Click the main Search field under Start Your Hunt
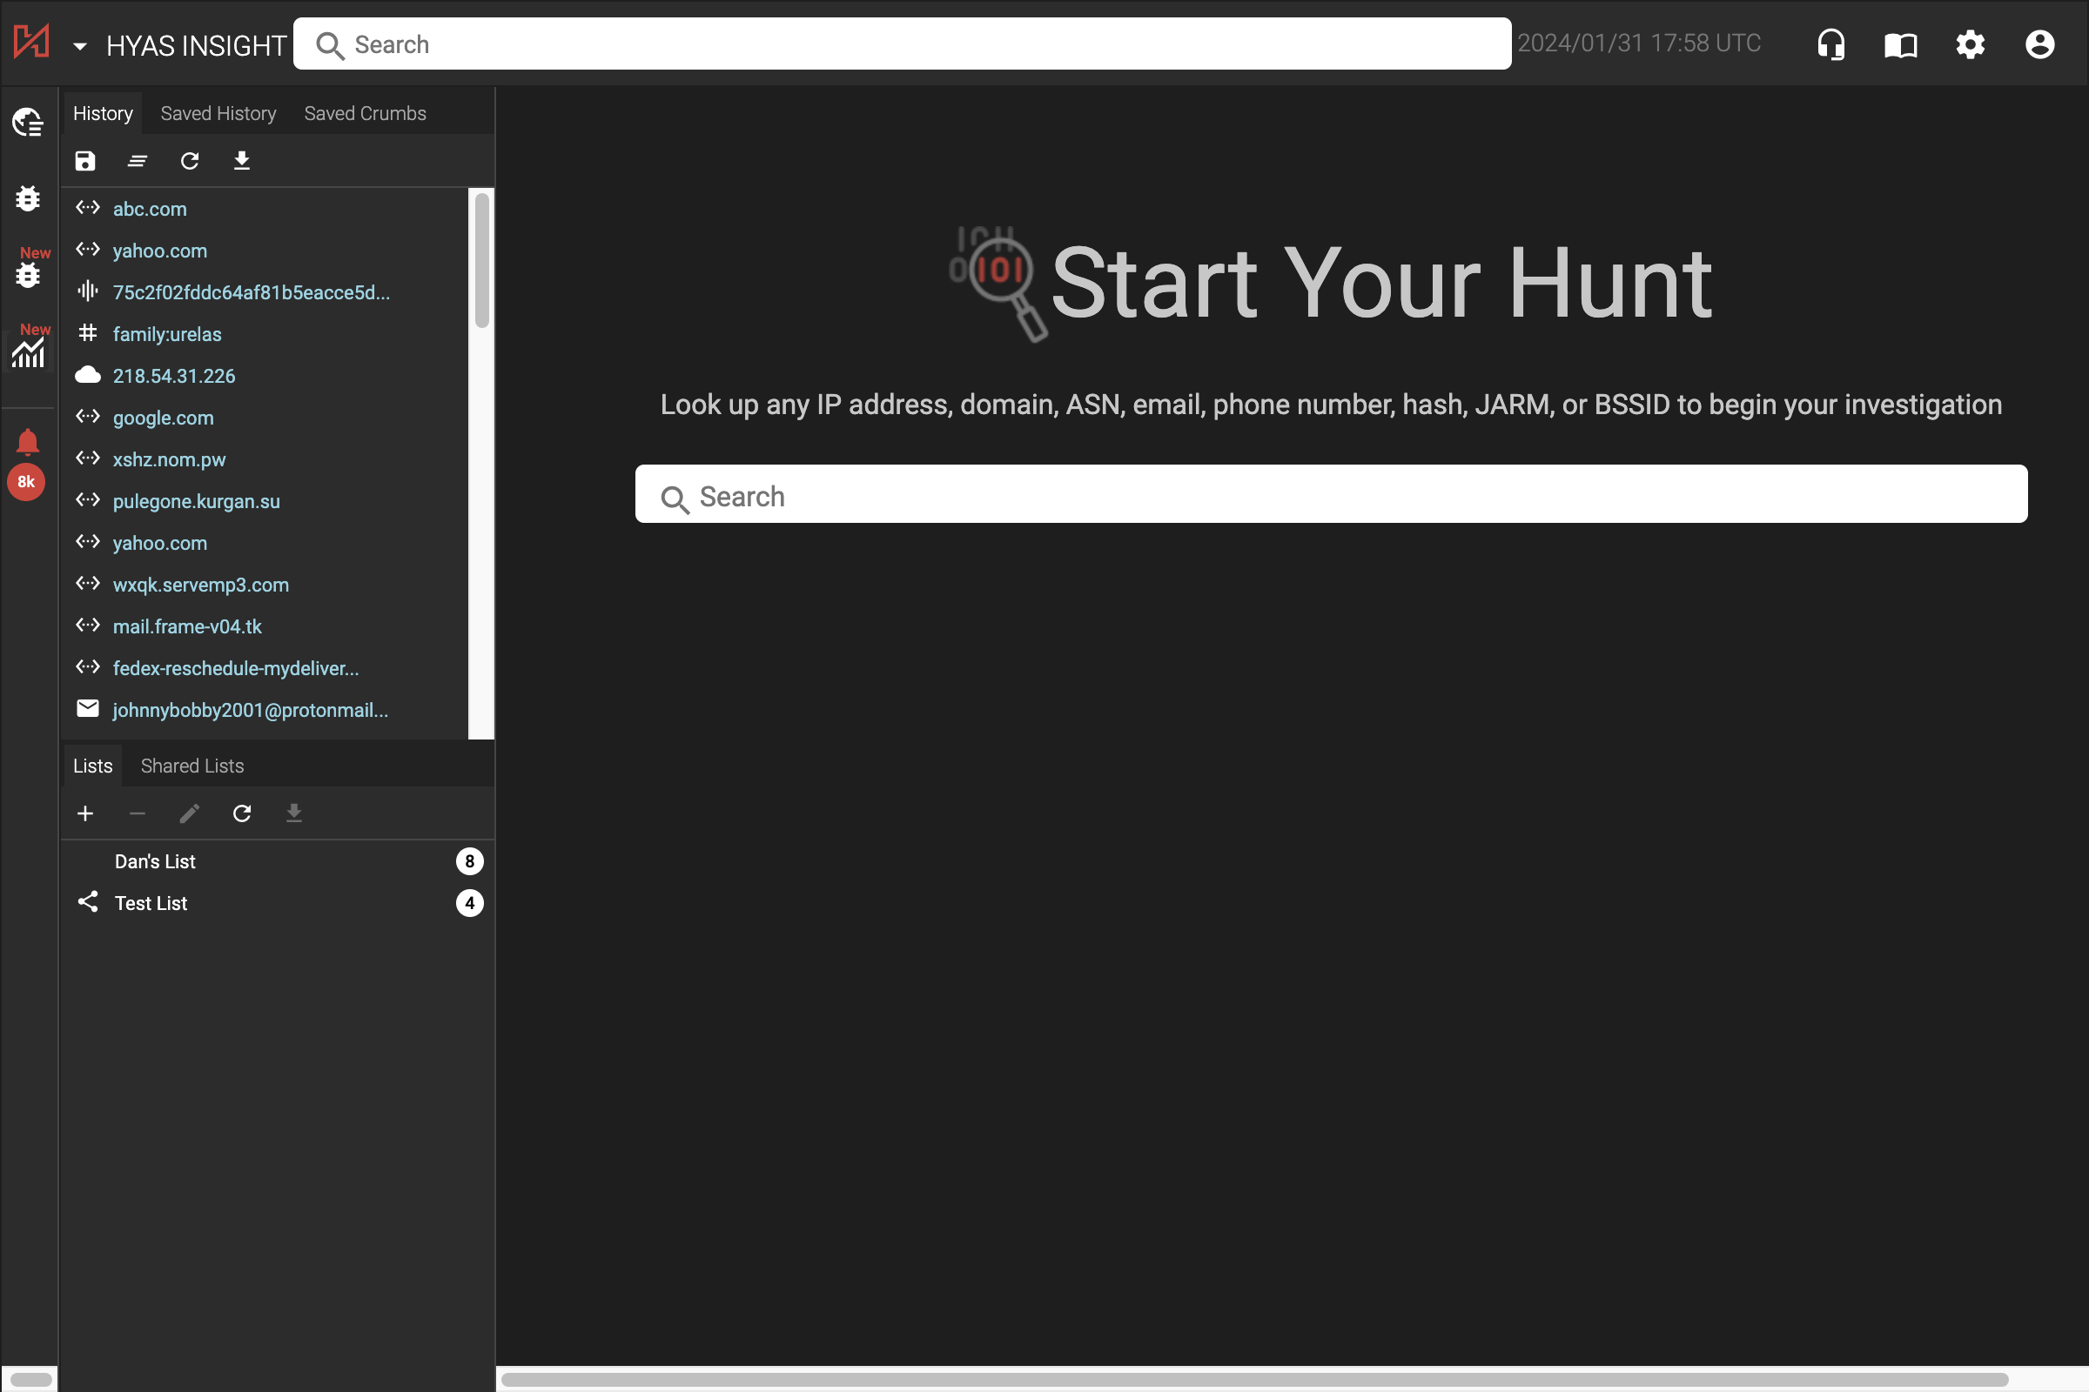The width and height of the screenshot is (2089, 1392). [1331, 495]
